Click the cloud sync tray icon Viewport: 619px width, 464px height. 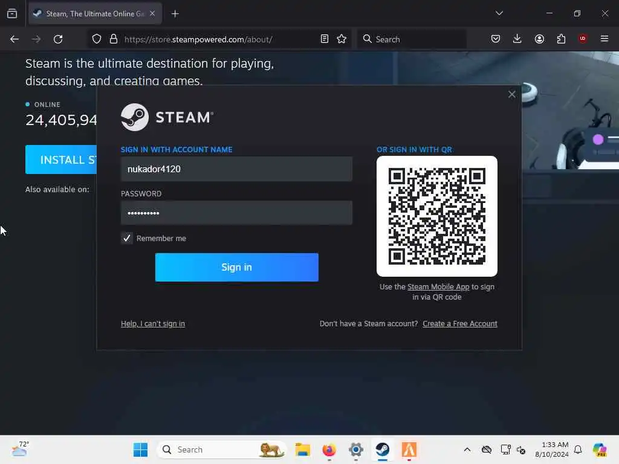pos(487,449)
